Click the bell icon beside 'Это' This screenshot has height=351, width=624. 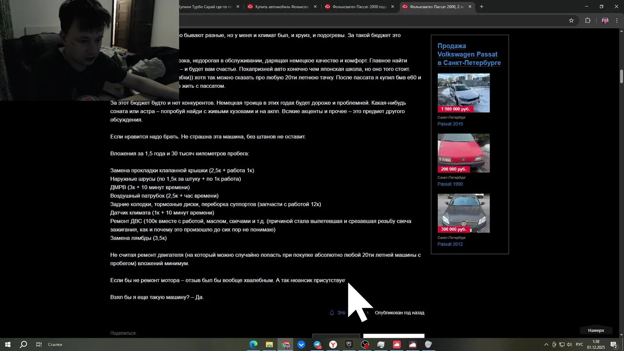[332, 312]
